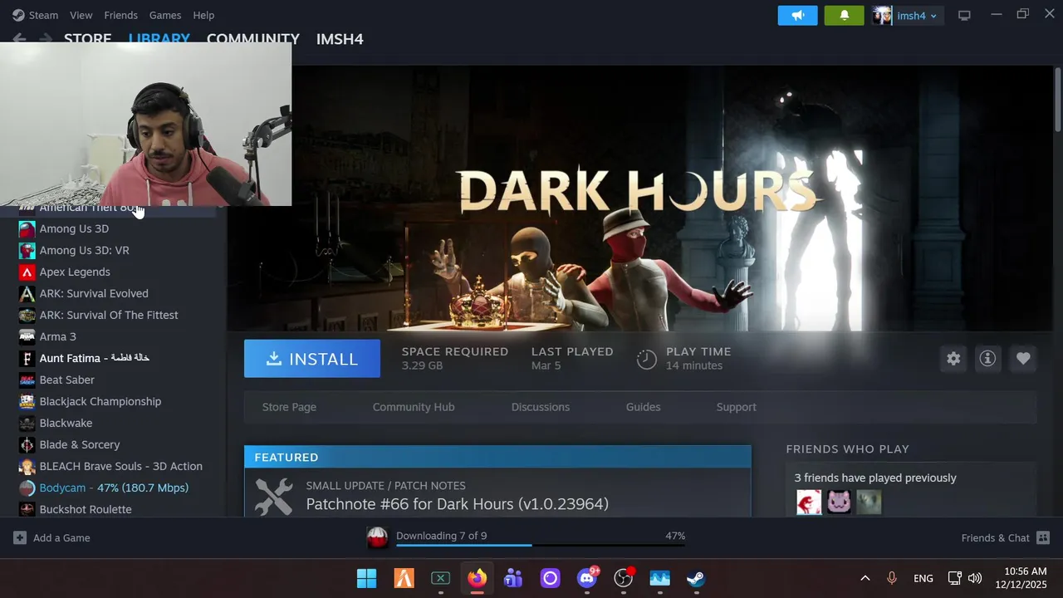This screenshot has height=598, width=1063.
Task: Open the taskbar volume speaker icon
Action: pos(975,578)
